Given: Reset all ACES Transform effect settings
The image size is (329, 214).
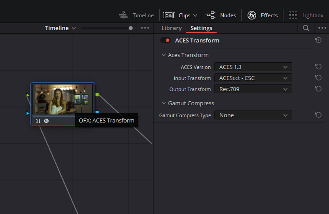Looking at the screenshot, I should point(318,40).
